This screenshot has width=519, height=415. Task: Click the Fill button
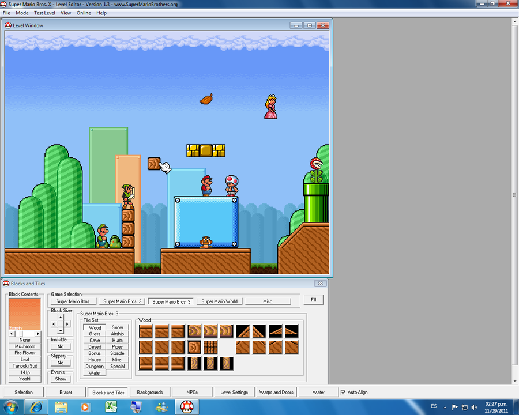[314, 300]
